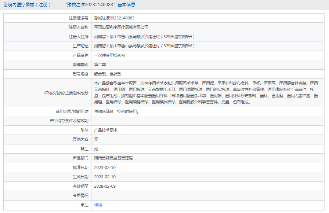Image resolution: width=329 pixels, height=213 pixels.
Task: Click expiry date 2028-02-09
Action: [x=105, y=186]
